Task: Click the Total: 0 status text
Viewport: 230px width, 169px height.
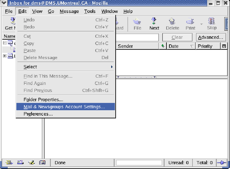Action: click(x=205, y=163)
